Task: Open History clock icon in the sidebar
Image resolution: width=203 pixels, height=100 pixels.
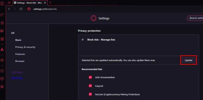Action: pyautogui.click(x=2, y=71)
